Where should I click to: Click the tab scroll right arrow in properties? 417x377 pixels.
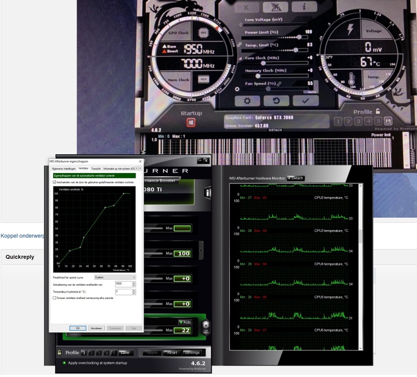coord(140,168)
